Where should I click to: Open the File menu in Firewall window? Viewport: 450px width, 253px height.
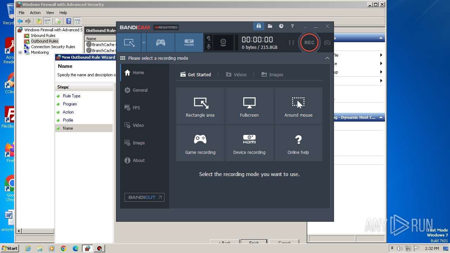[21, 13]
